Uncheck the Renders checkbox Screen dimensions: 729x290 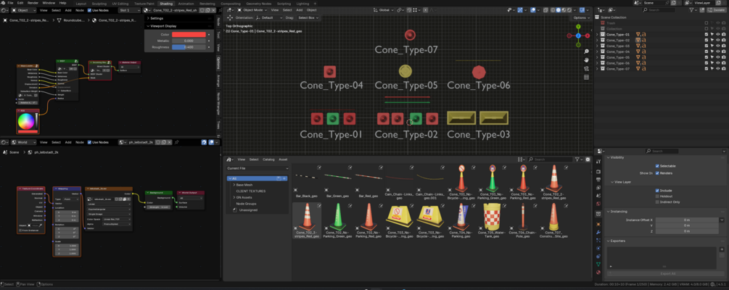click(x=657, y=173)
